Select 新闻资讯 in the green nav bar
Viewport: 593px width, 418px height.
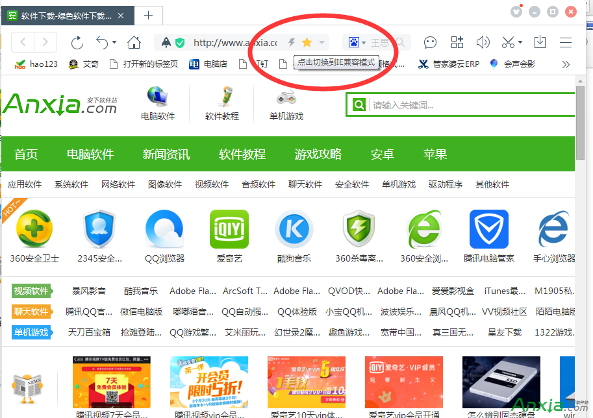coord(166,154)
